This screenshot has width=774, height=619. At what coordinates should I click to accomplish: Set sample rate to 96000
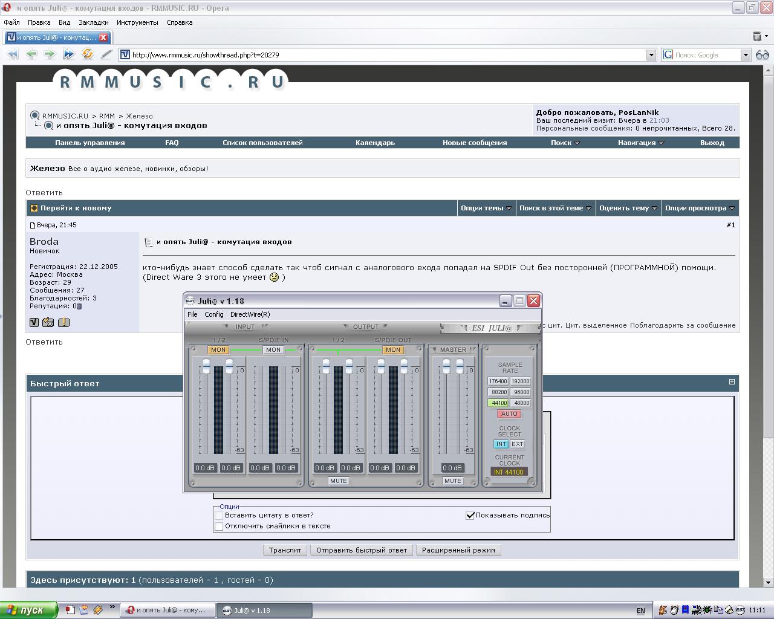521,392
